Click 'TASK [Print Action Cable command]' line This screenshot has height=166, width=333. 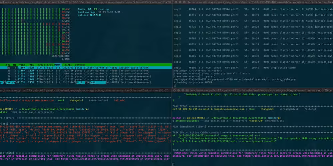[x=252, y=132]
